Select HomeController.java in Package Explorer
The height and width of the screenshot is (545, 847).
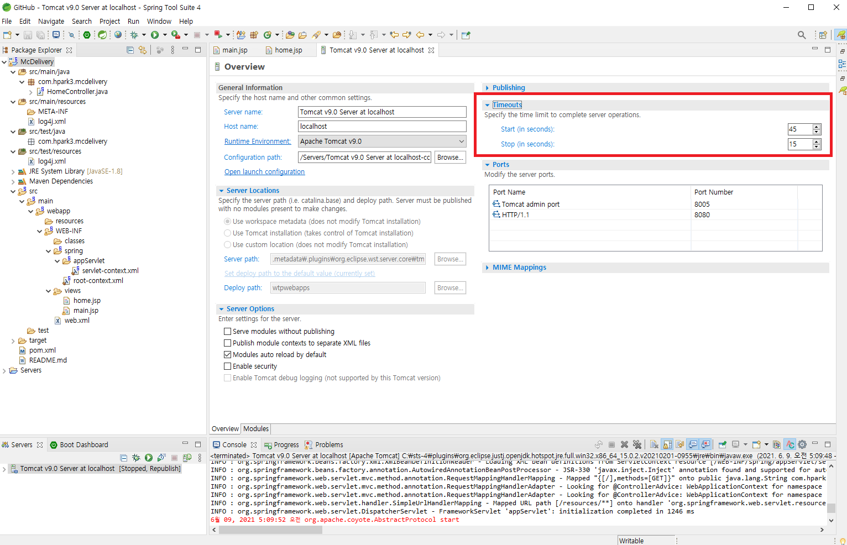coord(72,92)
